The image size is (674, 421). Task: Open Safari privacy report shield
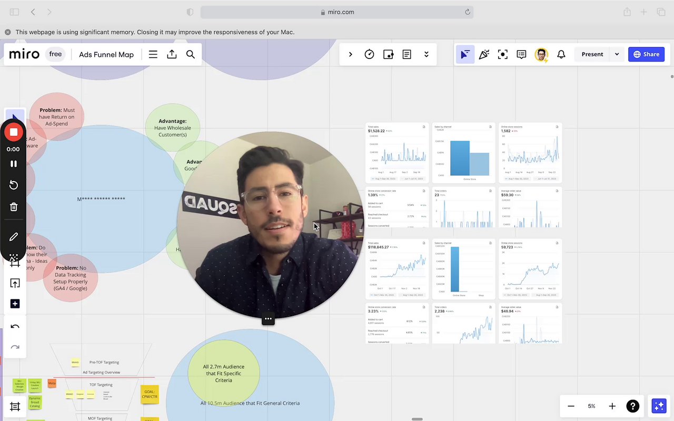(x=190, y=12)
